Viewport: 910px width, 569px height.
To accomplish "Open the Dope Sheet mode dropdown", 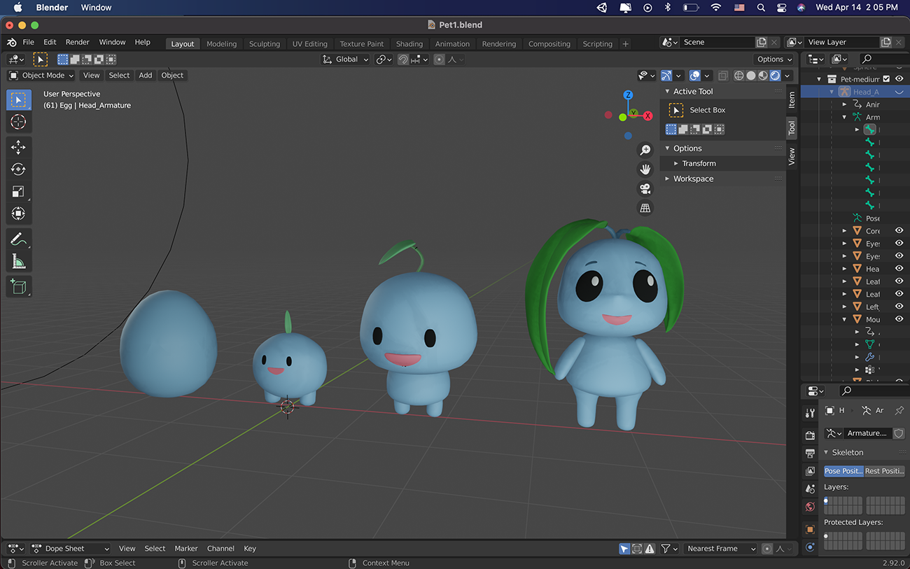I will pyautogui.click(x=71, y=549).
